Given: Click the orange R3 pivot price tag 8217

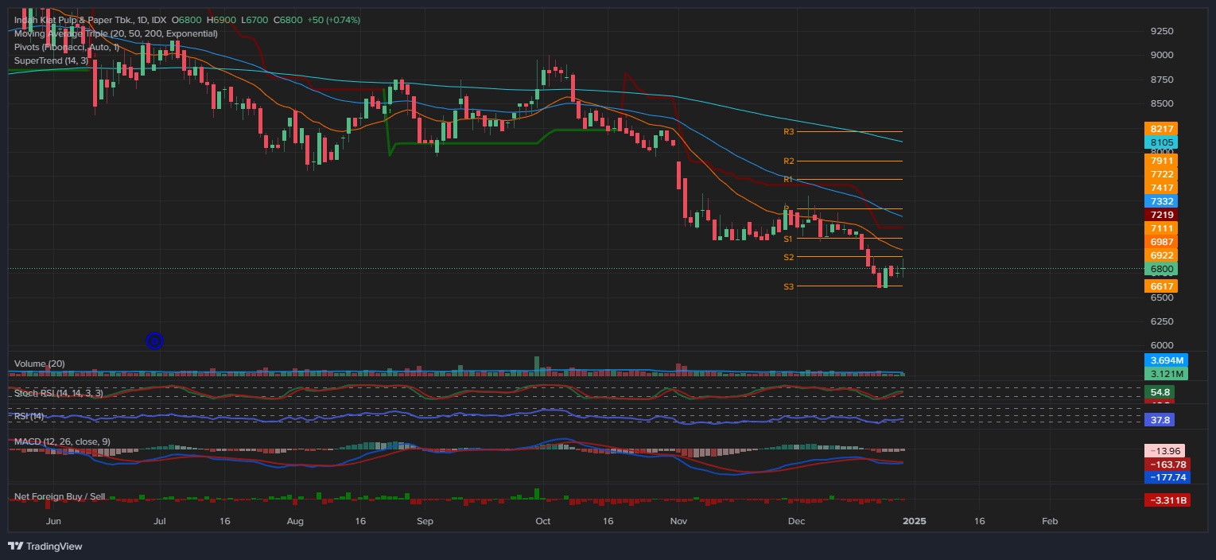Looking at the screenshot, I should [x=1164, y=128].
